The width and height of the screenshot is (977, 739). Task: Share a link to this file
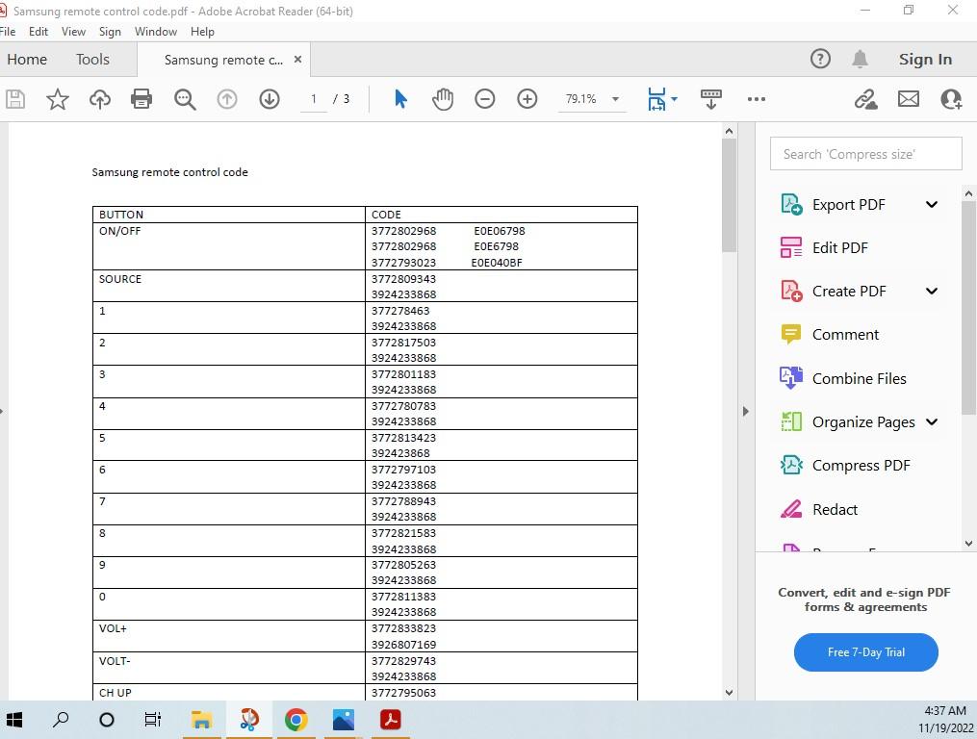point(865,99)
